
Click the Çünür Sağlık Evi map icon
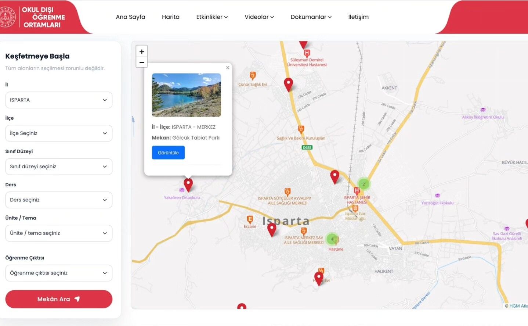click(253, 76)
